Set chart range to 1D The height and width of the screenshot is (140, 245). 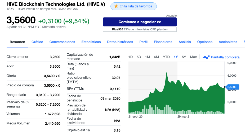[131, 57]
